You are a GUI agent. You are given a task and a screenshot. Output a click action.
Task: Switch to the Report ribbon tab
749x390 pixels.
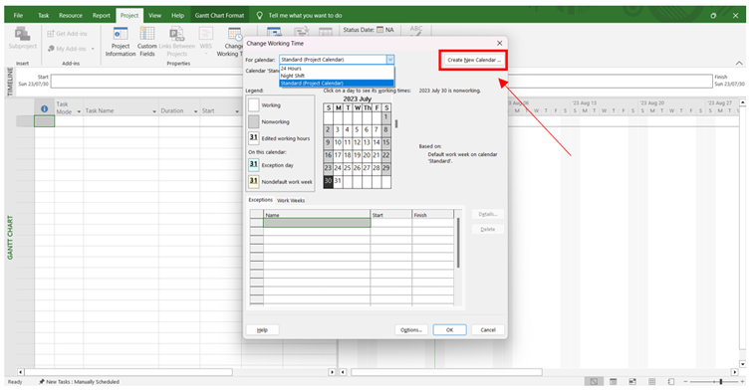[x=102, y=15]
